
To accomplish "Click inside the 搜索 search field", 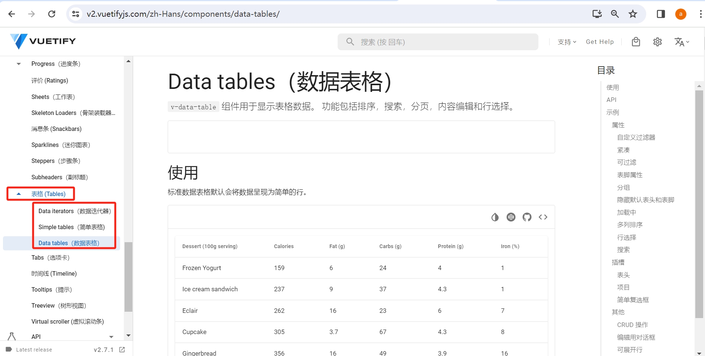I will pos(438,42).
